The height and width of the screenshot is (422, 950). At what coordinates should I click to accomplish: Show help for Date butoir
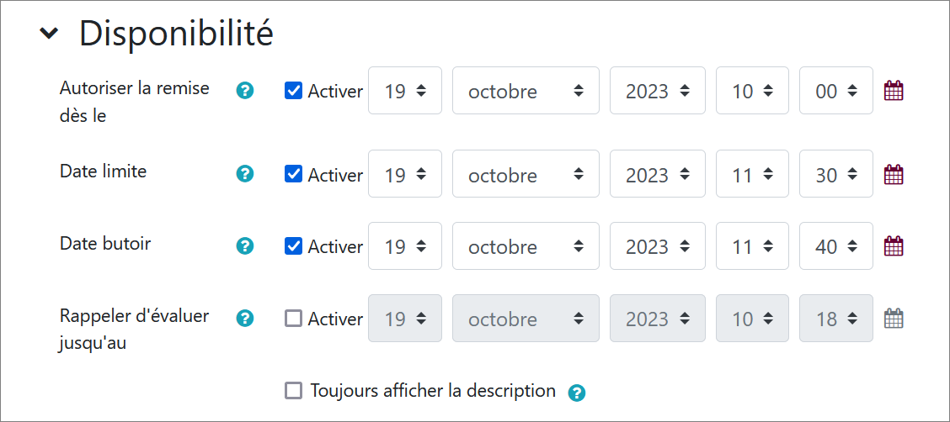click(x=245, y=245)
